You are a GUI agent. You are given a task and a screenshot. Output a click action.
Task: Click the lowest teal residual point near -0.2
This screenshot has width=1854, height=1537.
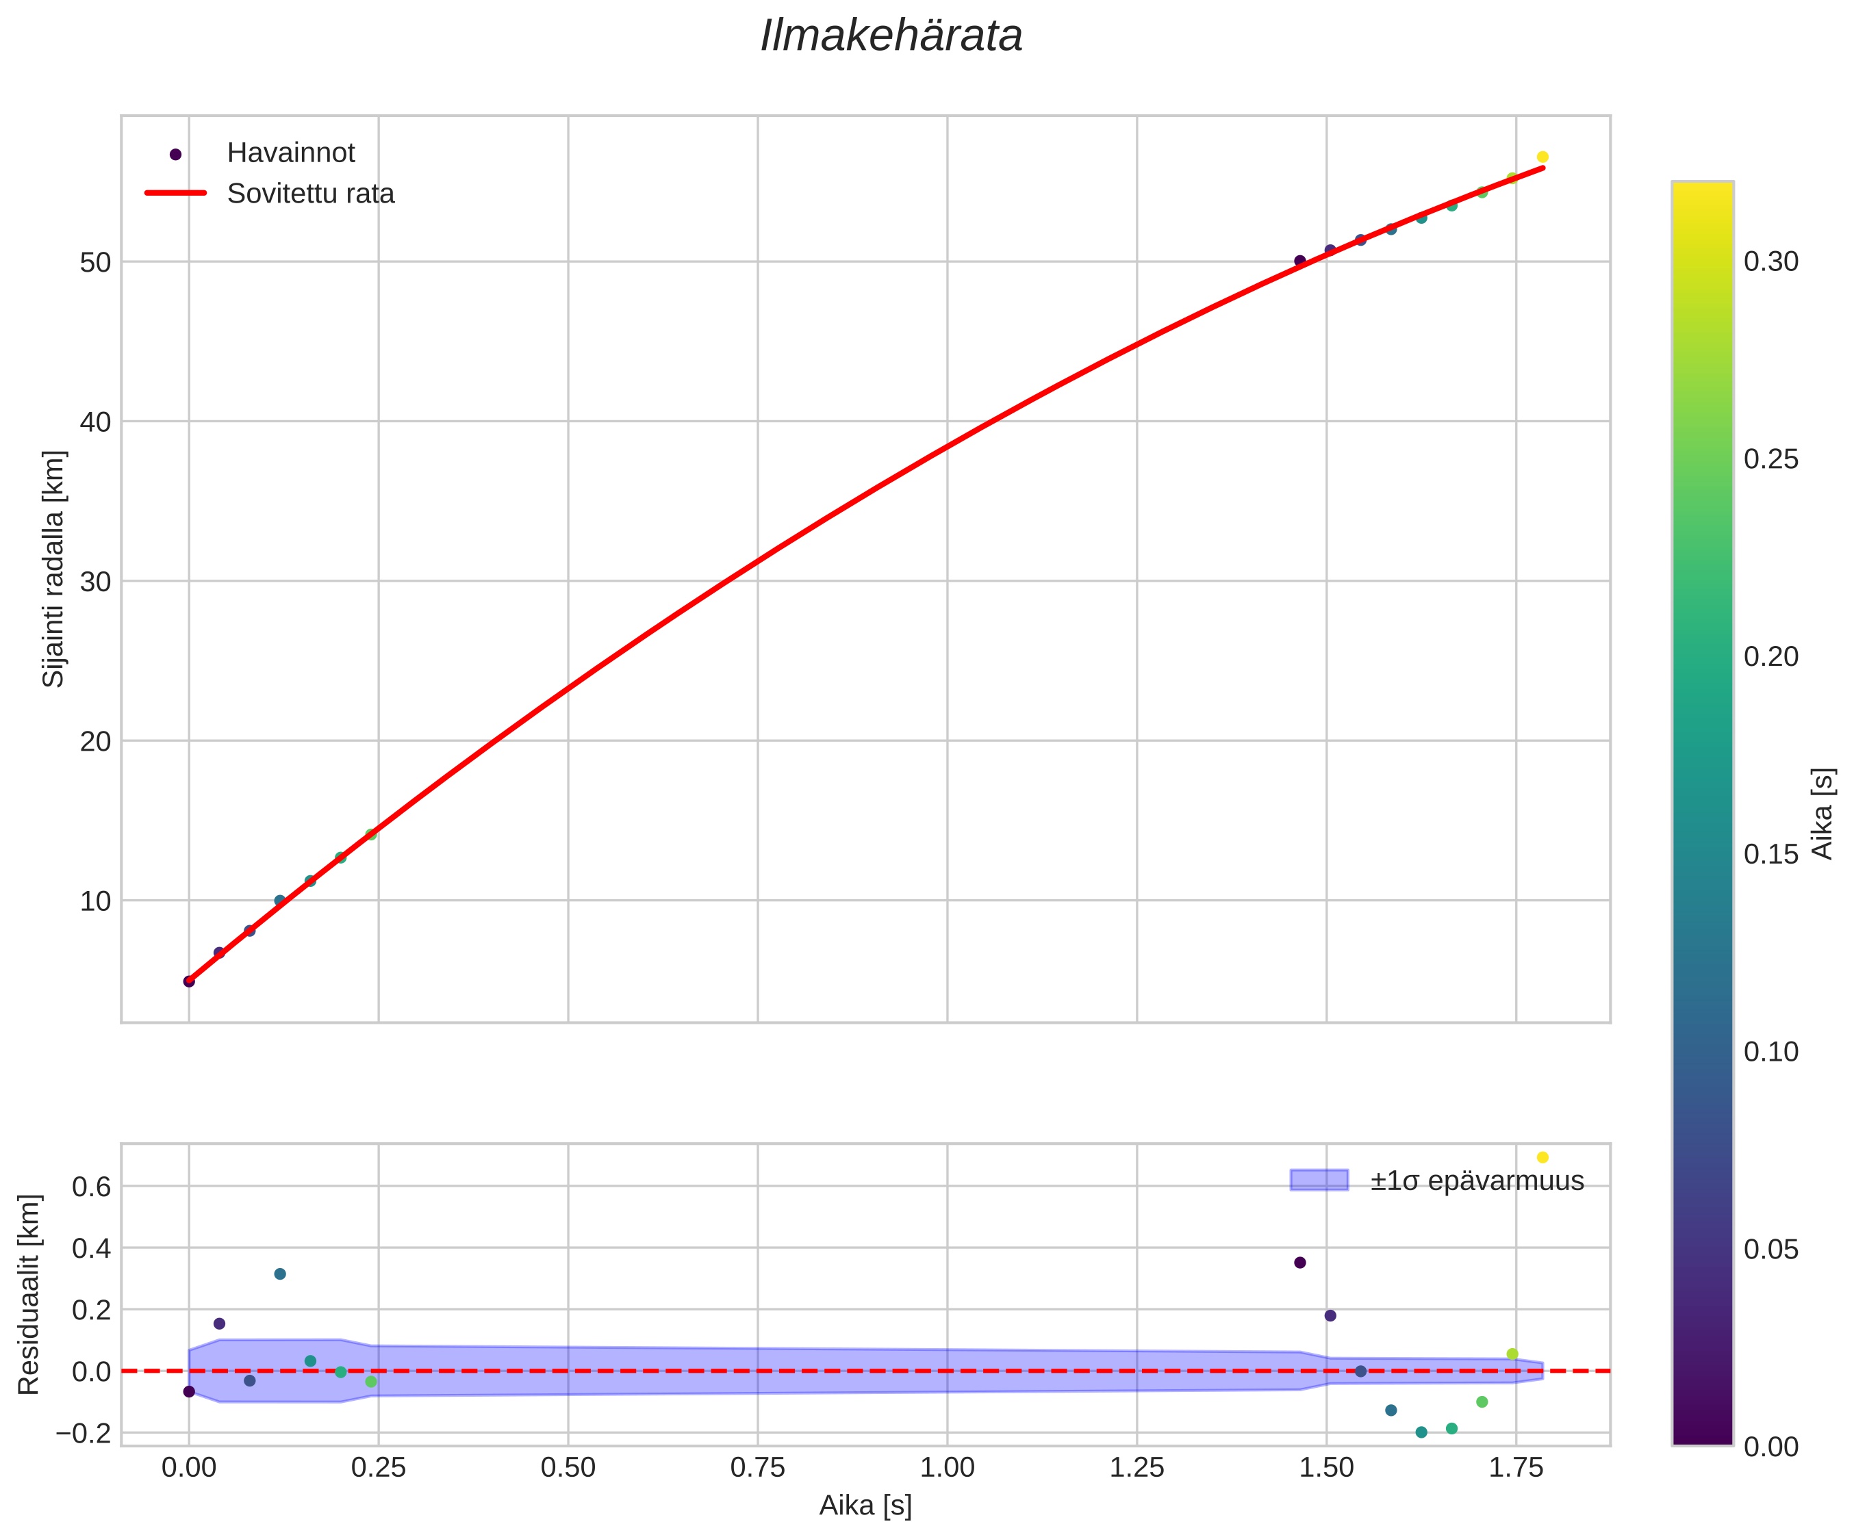pos(1421,1432)
